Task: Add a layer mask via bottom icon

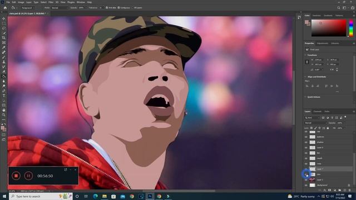Action: pyautogui.click(x=329, y=190)
